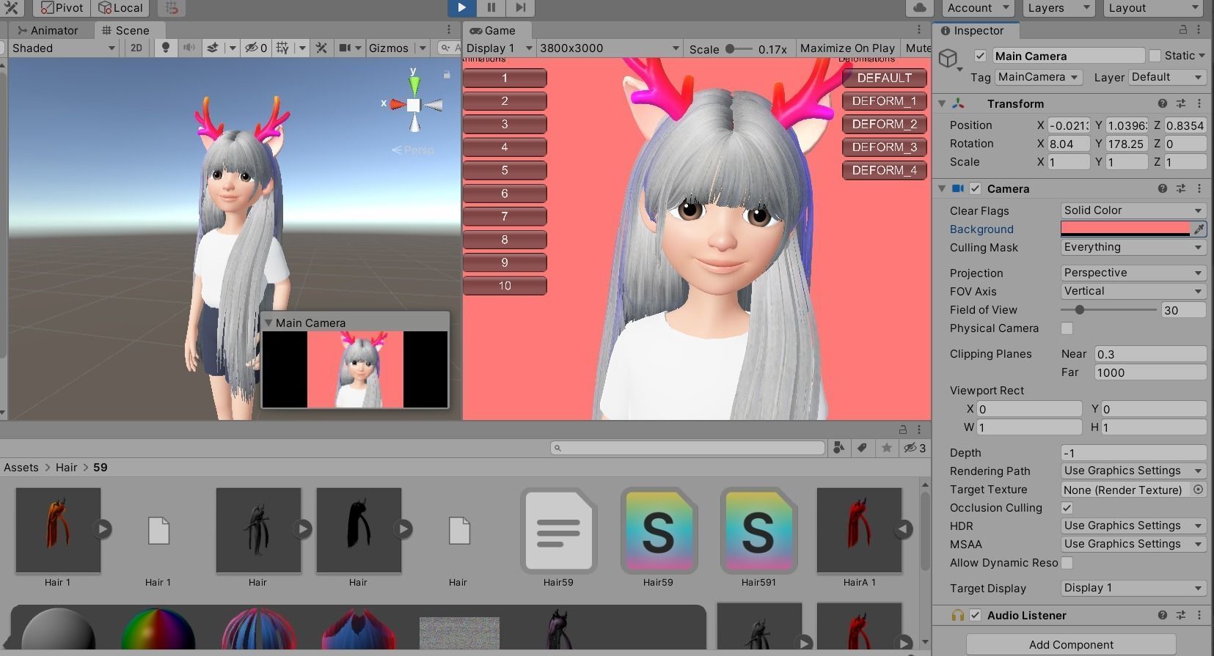
Task: Click the DEFORM_1 button
Action: [884, 101]
